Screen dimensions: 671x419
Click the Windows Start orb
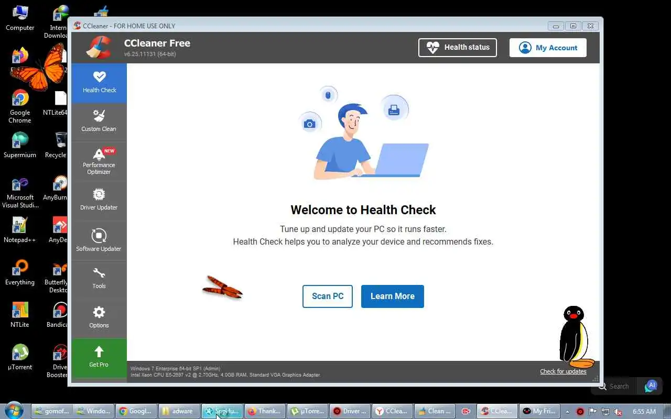[14, 411]
